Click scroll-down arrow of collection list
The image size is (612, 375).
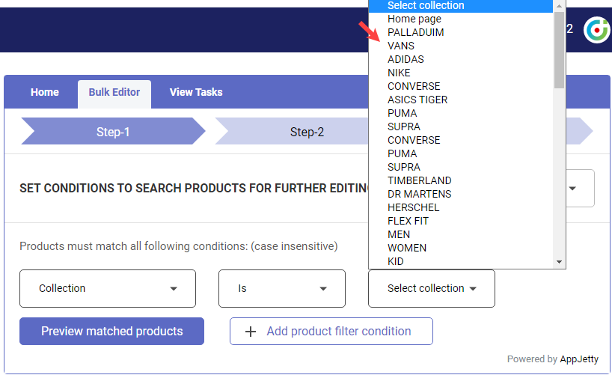tap(559, 262)
